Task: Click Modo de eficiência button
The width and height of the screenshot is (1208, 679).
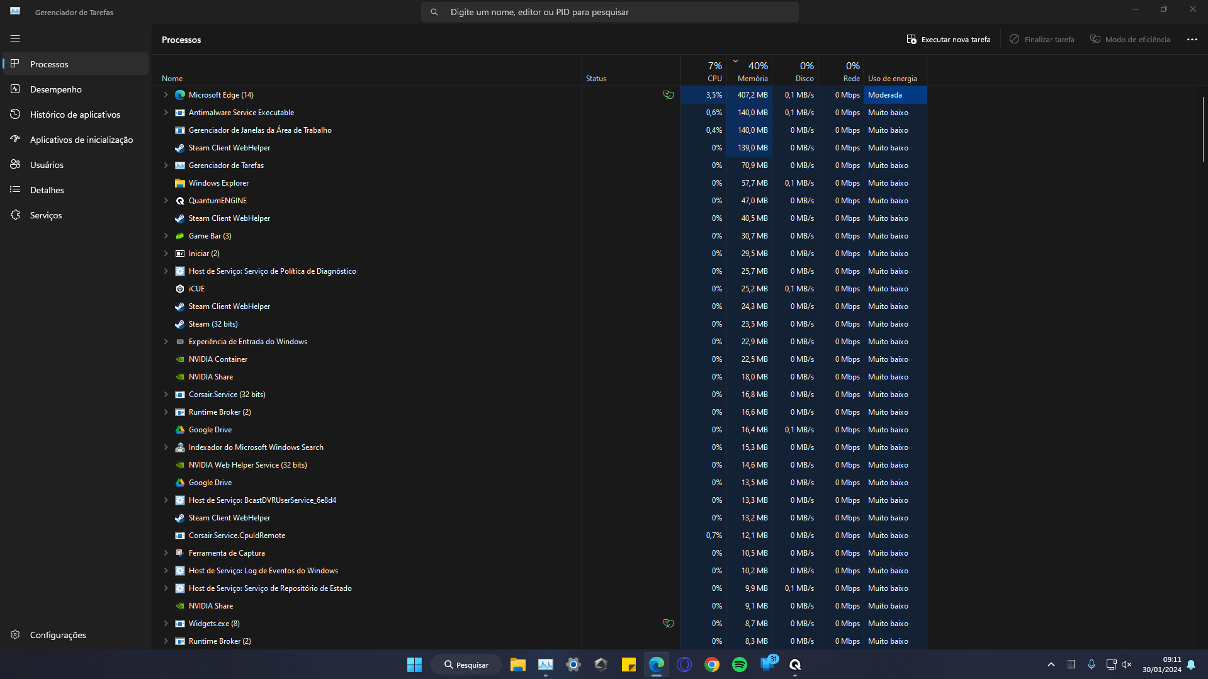Action: [x=1130, y=39]
